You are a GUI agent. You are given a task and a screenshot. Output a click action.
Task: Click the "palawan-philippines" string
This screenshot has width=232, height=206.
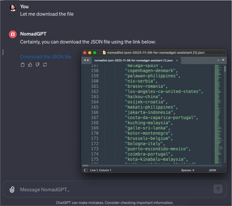click(151, 76)
